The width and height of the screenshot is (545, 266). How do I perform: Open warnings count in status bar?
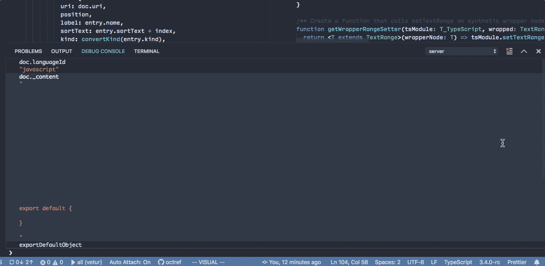(x=58, y=262)
